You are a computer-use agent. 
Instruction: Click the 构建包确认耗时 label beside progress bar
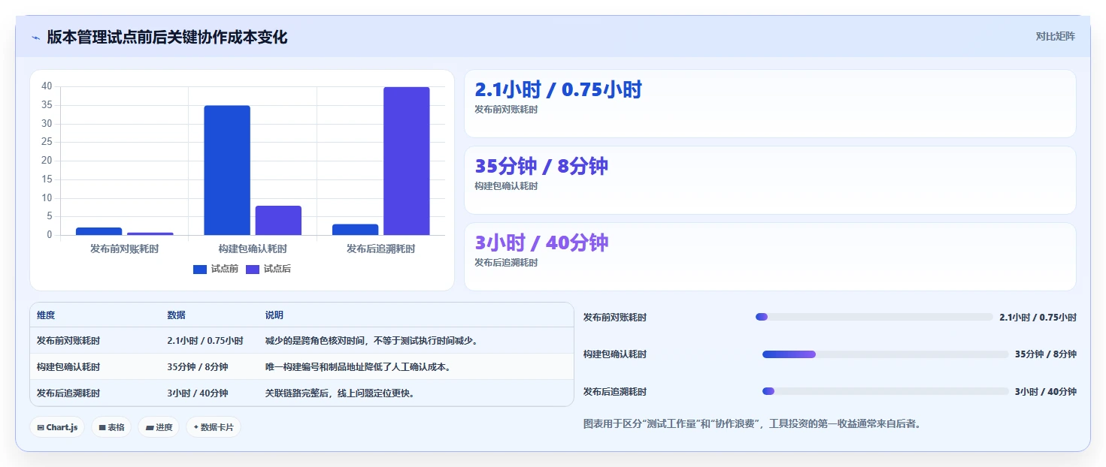pyautogui.click(x=615, y=354)
